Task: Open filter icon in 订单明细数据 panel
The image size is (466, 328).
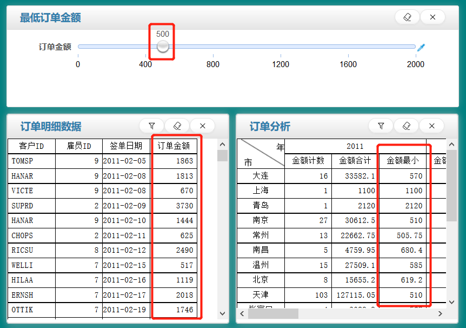Action: [x=152, y=126]
